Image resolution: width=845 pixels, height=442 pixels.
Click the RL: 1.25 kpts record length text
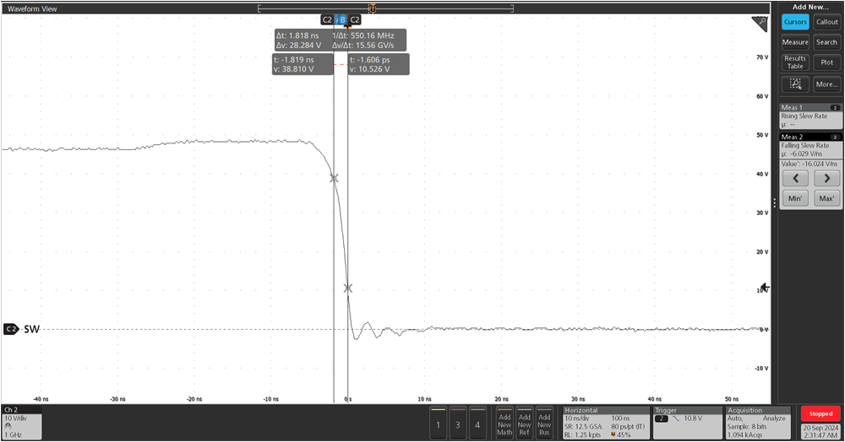point(582,434)
